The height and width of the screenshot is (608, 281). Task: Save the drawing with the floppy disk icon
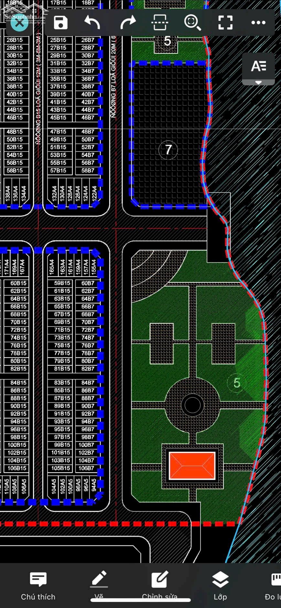pyautogui.click(x=60, y=23)
